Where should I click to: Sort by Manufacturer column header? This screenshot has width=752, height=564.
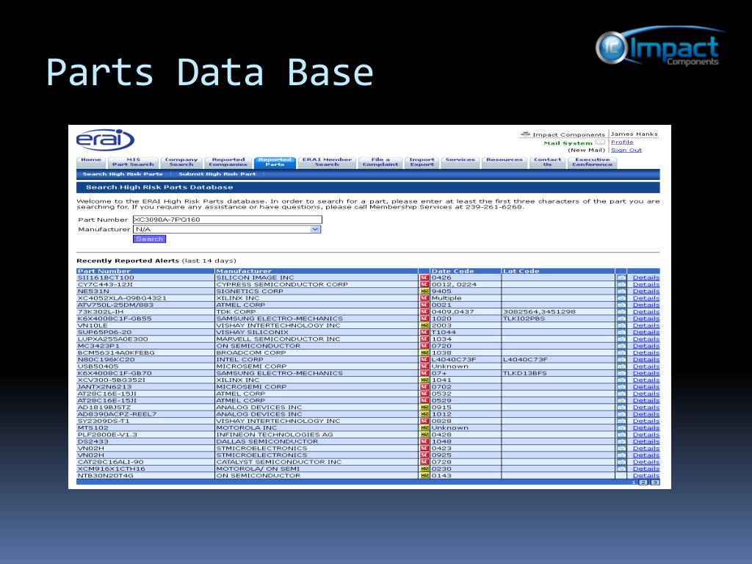pyautogui.click(x=244, y=271)
